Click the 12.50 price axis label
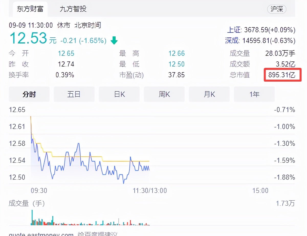 [x=17, y=177]
